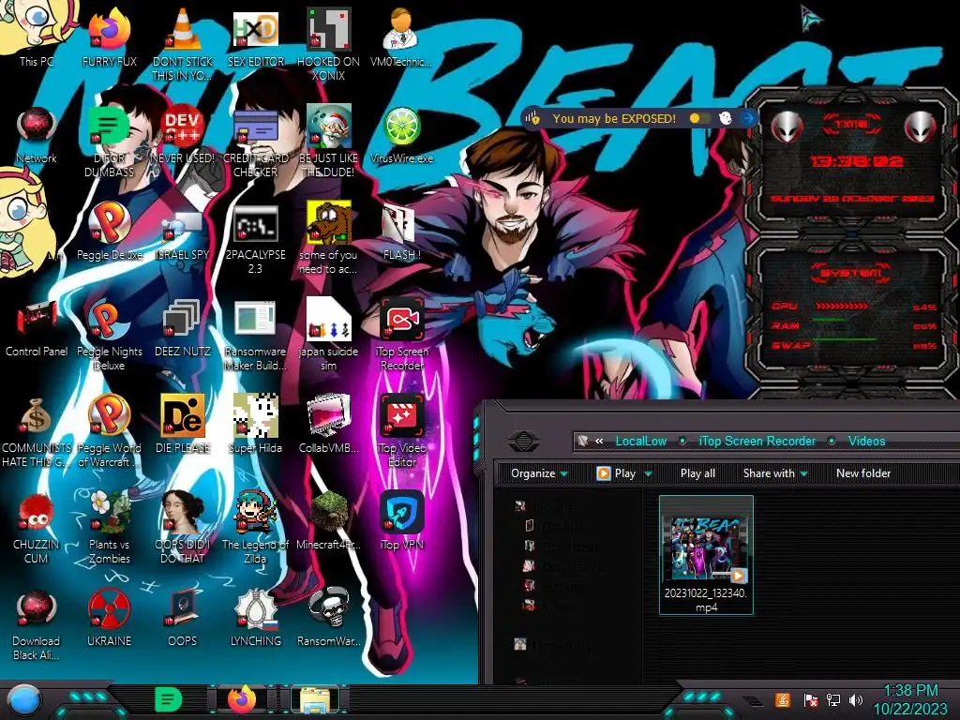Image resolution: width=960 pixels, height=720 pixels.
Task: Click the 13:38:02 clock readout in the widget
Action: click(857, 161)
